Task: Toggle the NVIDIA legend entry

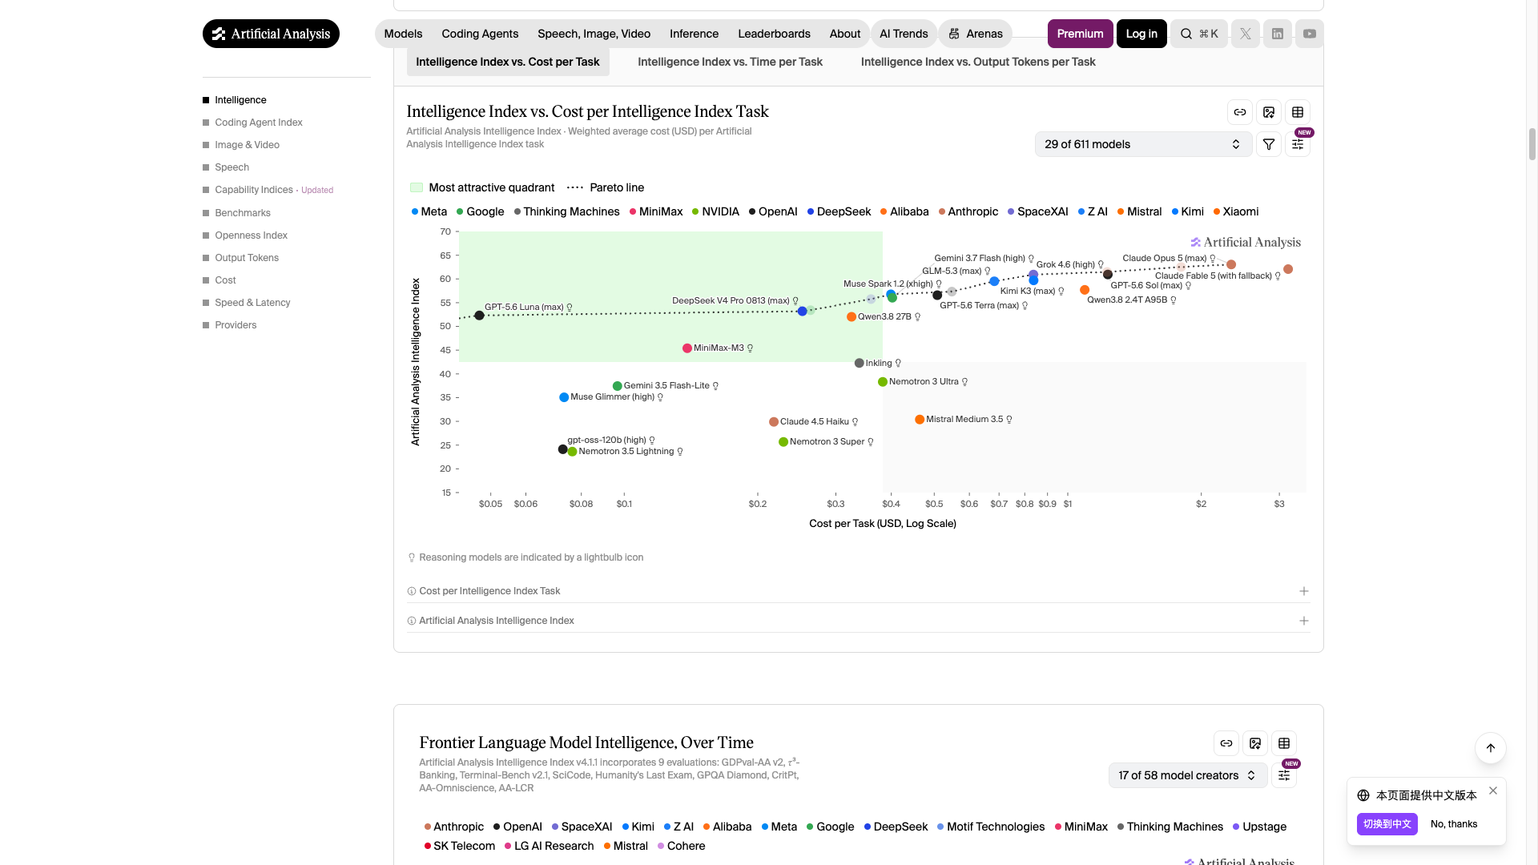Action: pyautogui.click(x=715, y=211)
